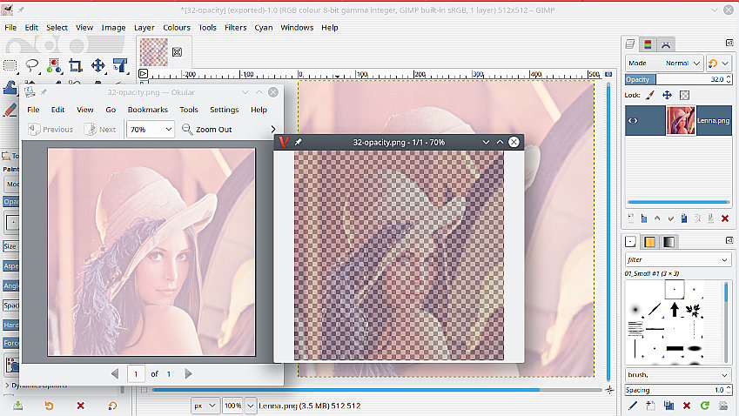Click the Okular page number field

(x=137, y=373)
